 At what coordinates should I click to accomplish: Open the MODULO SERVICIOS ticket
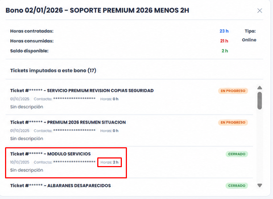point(50,154)
